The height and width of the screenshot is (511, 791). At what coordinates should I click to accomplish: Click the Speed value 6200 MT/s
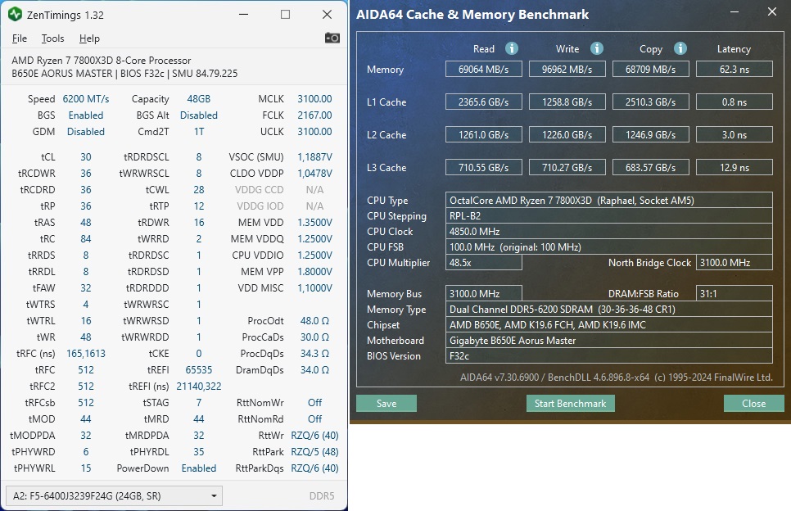[x=86, y=99]
